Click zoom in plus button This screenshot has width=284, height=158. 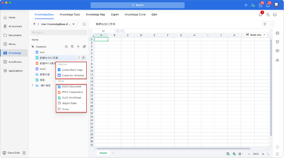pos(263,154)
